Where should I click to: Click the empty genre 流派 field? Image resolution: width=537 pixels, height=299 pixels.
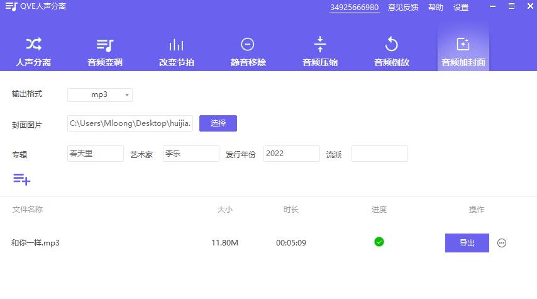click(x=379, y=154)
